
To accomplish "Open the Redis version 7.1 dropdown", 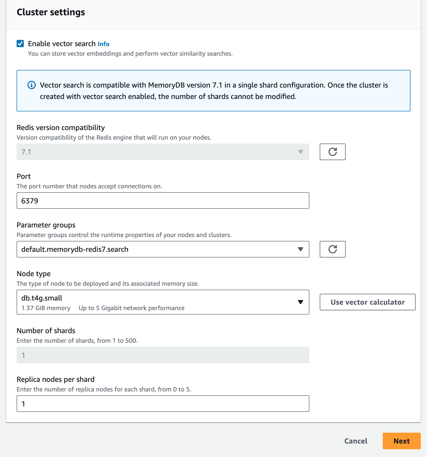I will click(163, 152).
